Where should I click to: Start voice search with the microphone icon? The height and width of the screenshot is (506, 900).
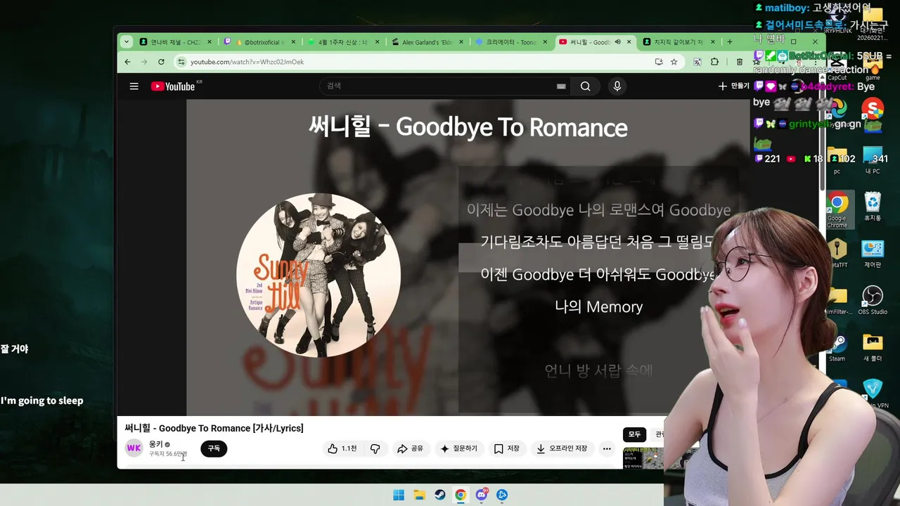click(617, 86)
